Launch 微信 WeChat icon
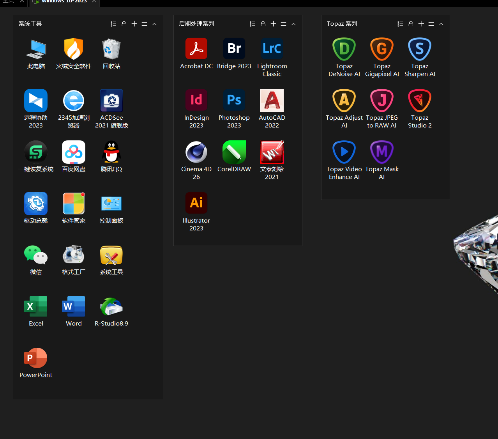498x439 pixels. pos(36,255)
